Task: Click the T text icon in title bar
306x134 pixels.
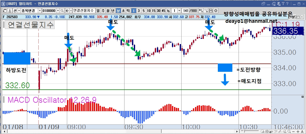Action: [x=283, y=4]
